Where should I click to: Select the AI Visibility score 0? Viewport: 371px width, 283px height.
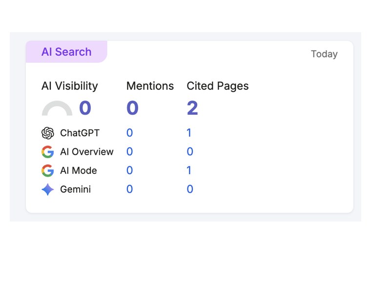click(85, 108)
